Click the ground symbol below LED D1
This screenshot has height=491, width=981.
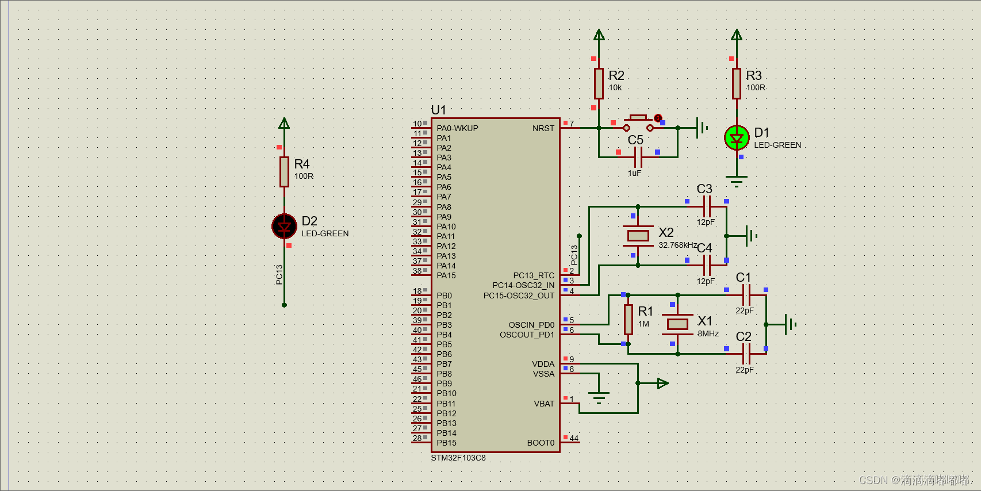(737, 182)
